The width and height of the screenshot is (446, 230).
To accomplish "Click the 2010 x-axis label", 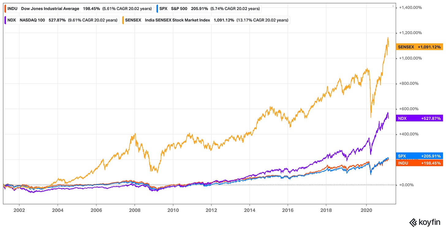I will point(173,210).
